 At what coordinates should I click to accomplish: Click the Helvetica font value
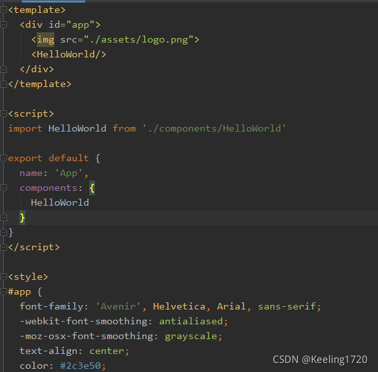coord(179,306)
